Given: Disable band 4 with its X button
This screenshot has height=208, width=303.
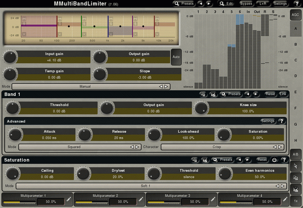Looking at the screenshot, I should (x=111, y=34).
